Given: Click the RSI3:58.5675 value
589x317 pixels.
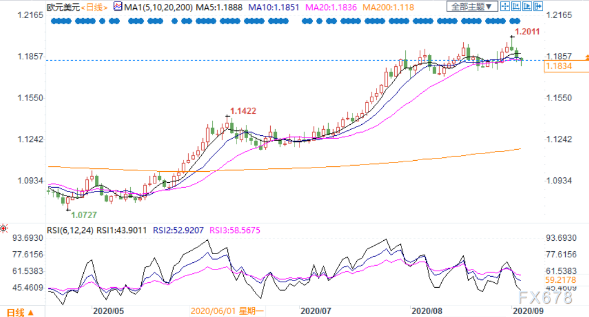Looking at the screenshot, I should click(x=235, y=230).
